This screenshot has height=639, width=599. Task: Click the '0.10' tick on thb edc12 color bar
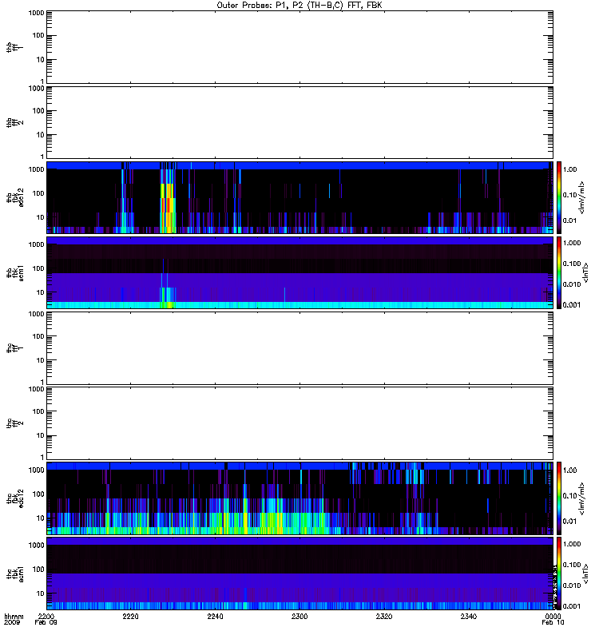tap(569, 195)
